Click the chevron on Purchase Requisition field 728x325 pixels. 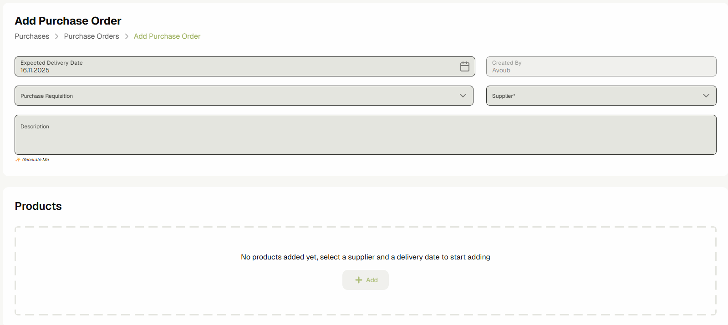click(463, 96)
